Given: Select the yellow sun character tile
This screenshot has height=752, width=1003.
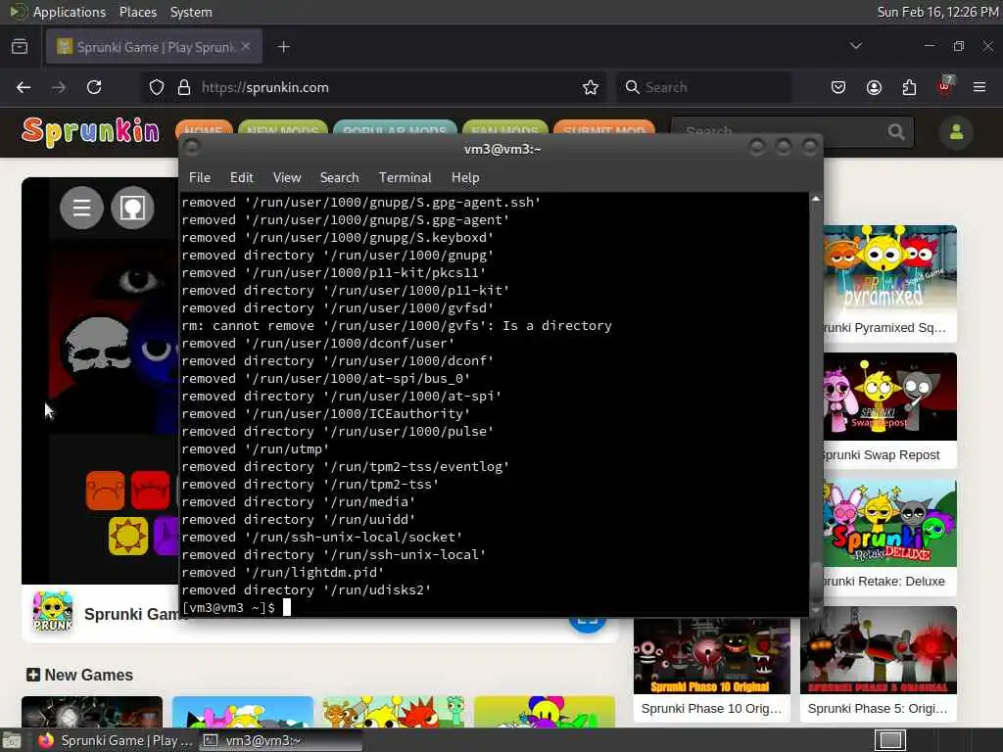Looking at the screenshot, I should tap(128, 536).
